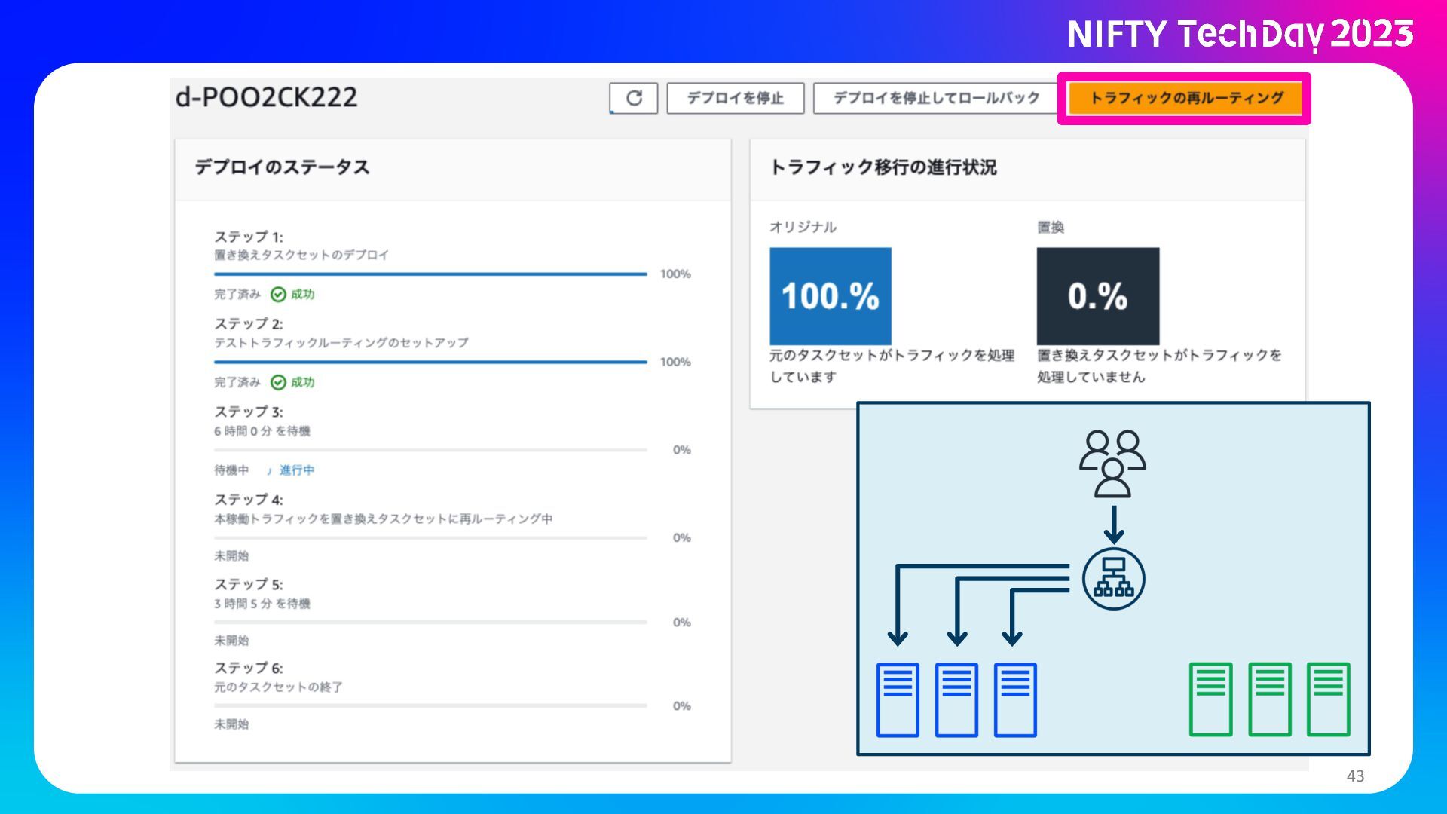Image resolution: width=1447 pixels, height=814 pixels.
Task: Click the middle blue server icon
Action: click(x=956, y=699)
